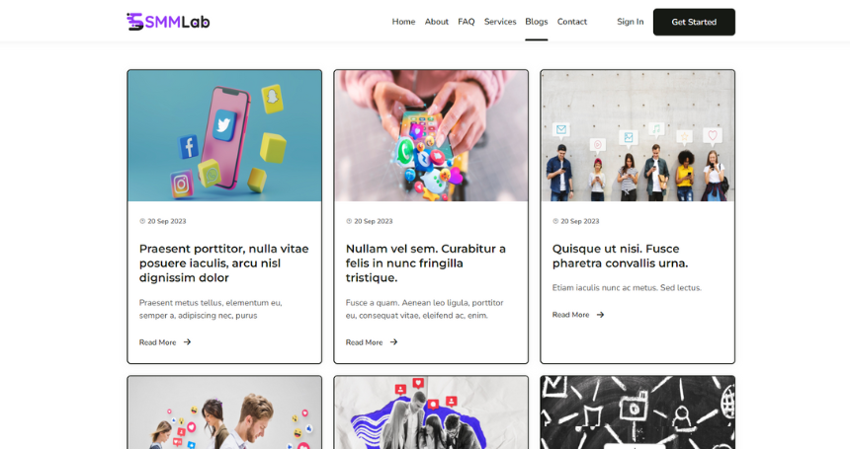Click the Sign In link
This screenshot has height=449, width=850.
(x=630, y=22)
